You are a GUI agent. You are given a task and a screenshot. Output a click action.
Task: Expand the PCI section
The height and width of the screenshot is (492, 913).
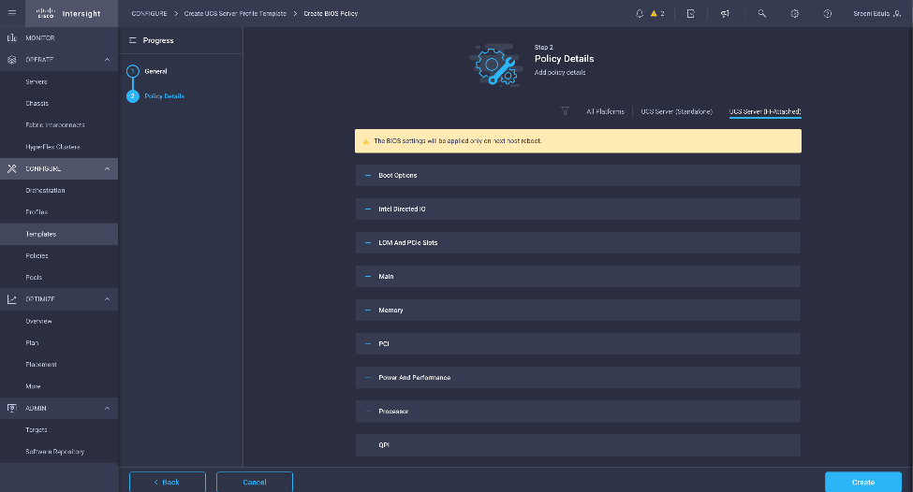[578, 343]
